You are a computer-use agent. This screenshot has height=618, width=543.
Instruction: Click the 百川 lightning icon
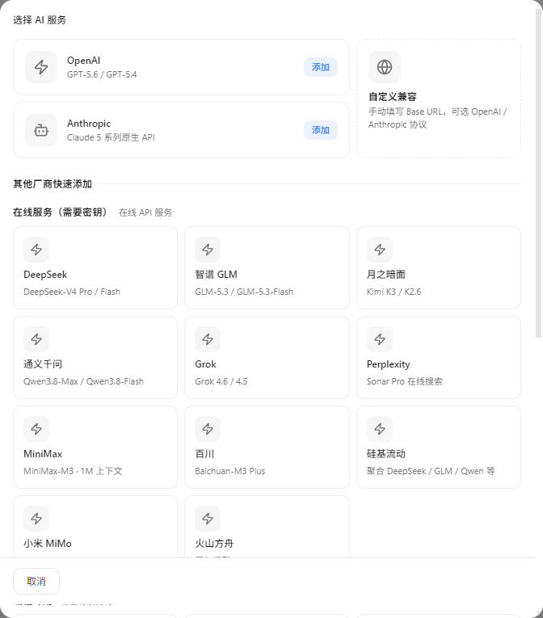coord(208,429)
